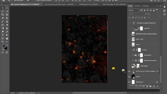Open the layer Opacity dropdown arrow
Viewport: 167px width, 94px height.
click(x=156, y=14)
